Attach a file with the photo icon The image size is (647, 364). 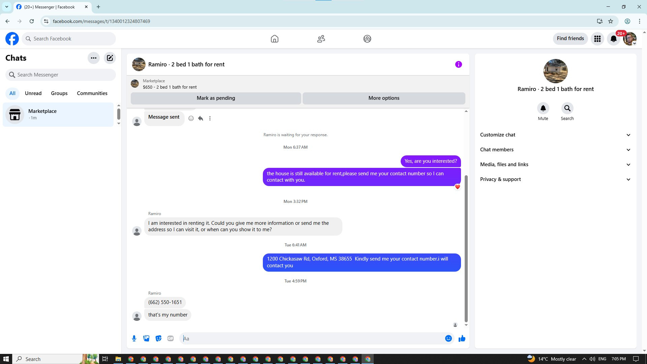pyautogui.click(x=146, y=338)
